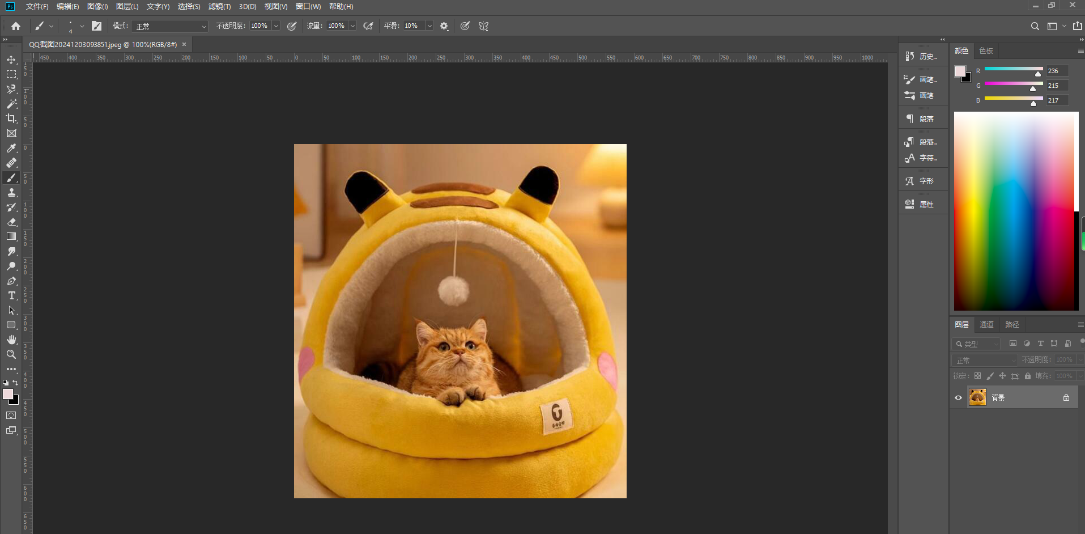1085x534 pixels.
Task: Open the brush preset picker arrow
Action: (82, 26)
